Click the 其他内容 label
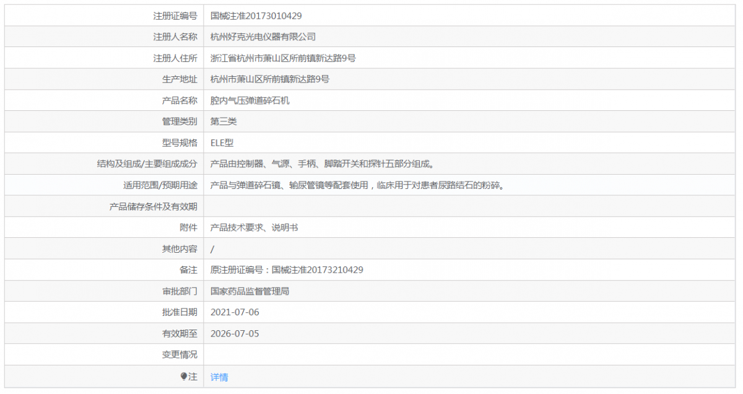743x394 pixels. pos(180,248)
